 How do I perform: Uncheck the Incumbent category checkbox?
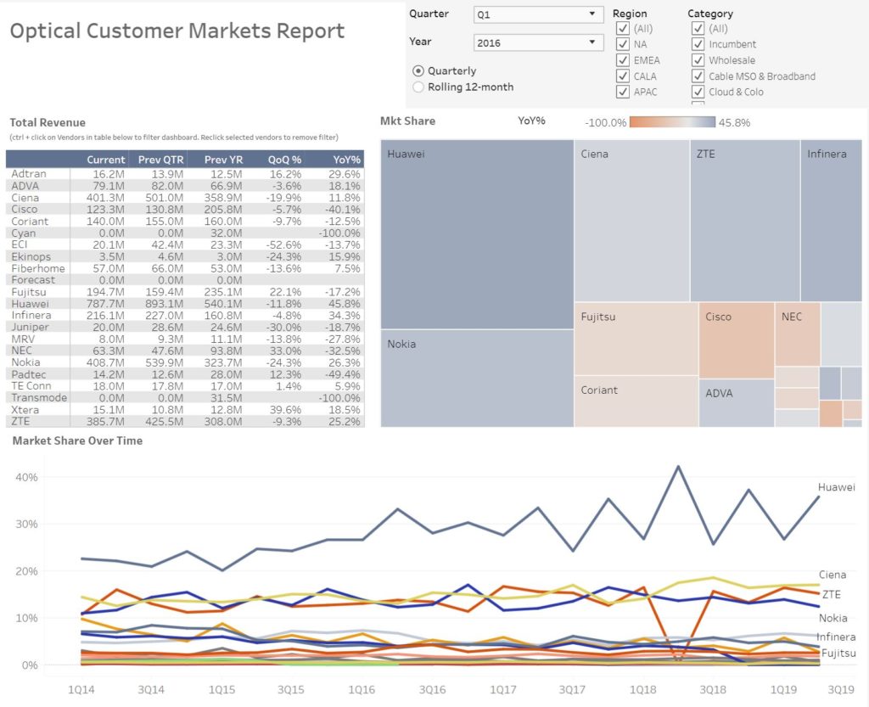[698, 44]
